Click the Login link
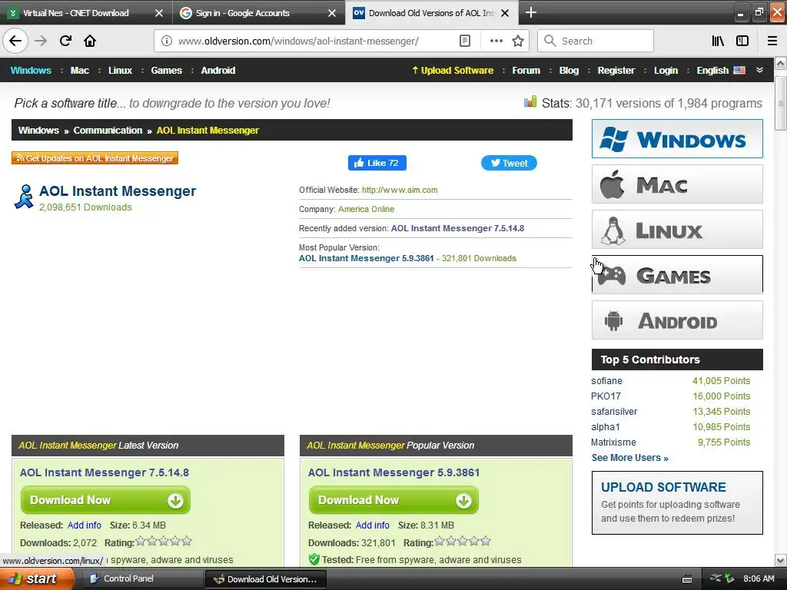Image resolution: width=787 pixels, height=590 pixels. pos(666,70)
